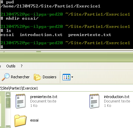Viewport: 133px width, 128px height.
Task: Open the view mode dropdown arrow
Action: pos(72,77)
